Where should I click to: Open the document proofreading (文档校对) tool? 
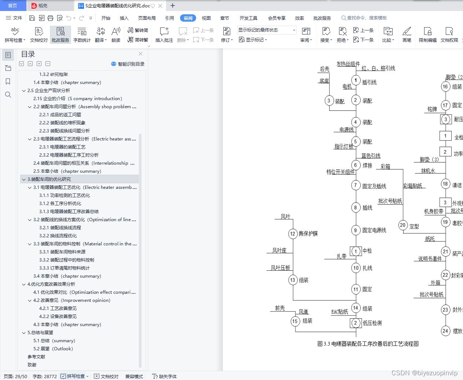coord(39,35)
